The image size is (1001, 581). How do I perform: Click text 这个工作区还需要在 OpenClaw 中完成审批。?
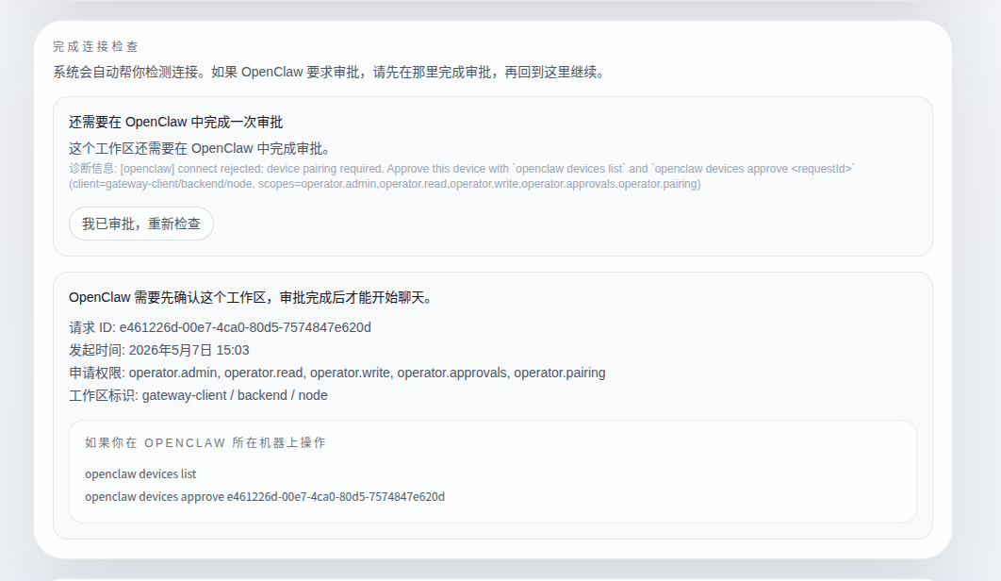(x=202, y=149)
